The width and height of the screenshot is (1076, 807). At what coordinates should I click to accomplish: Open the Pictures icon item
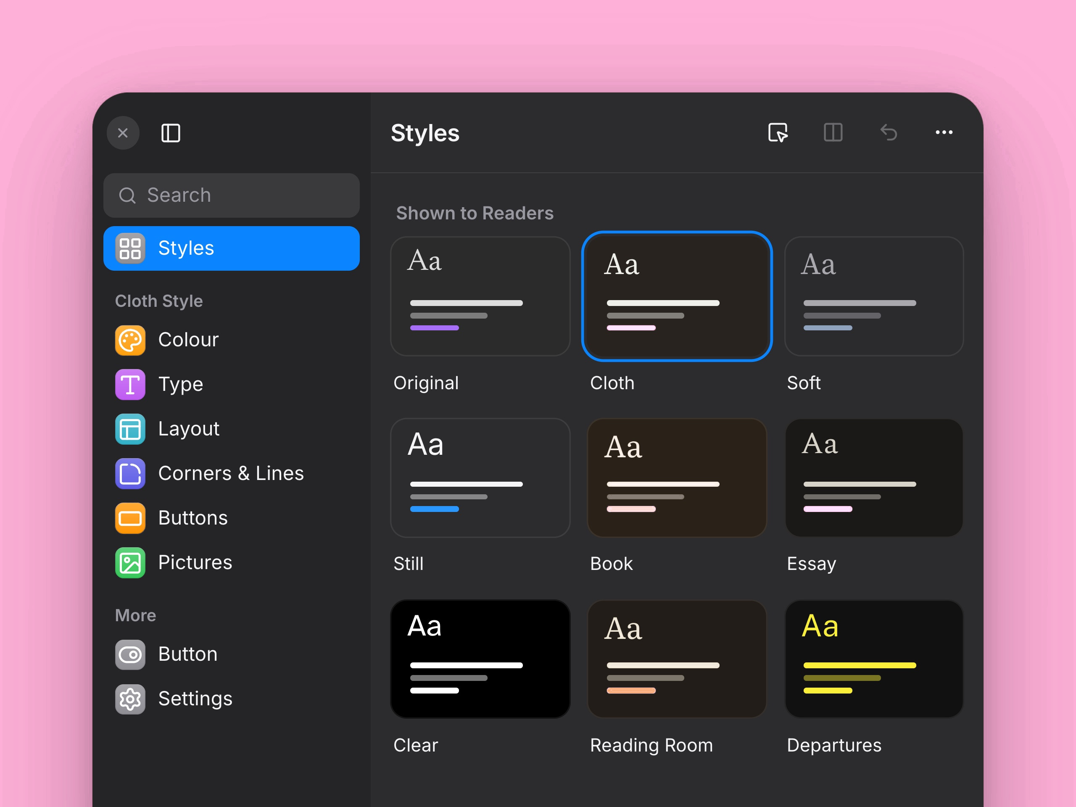point(130,563)
